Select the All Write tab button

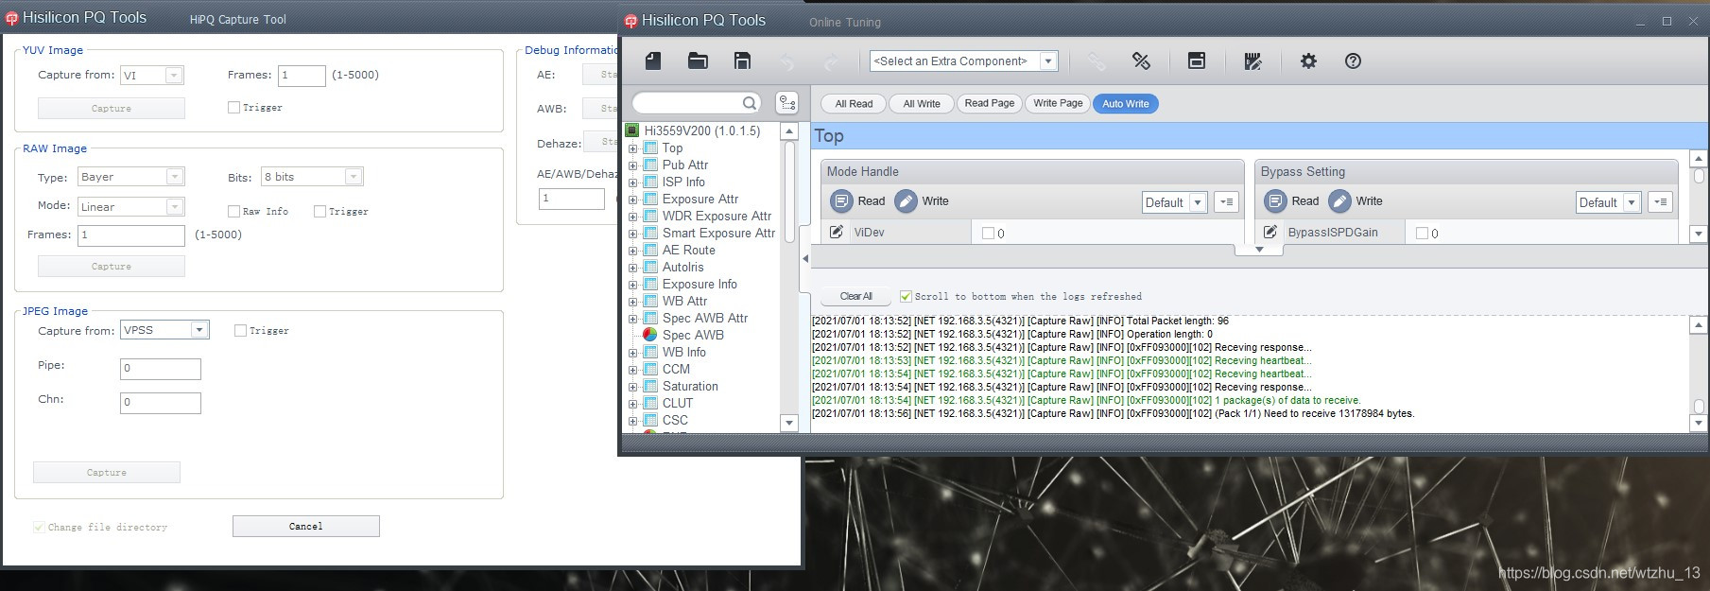click(922, 104)
